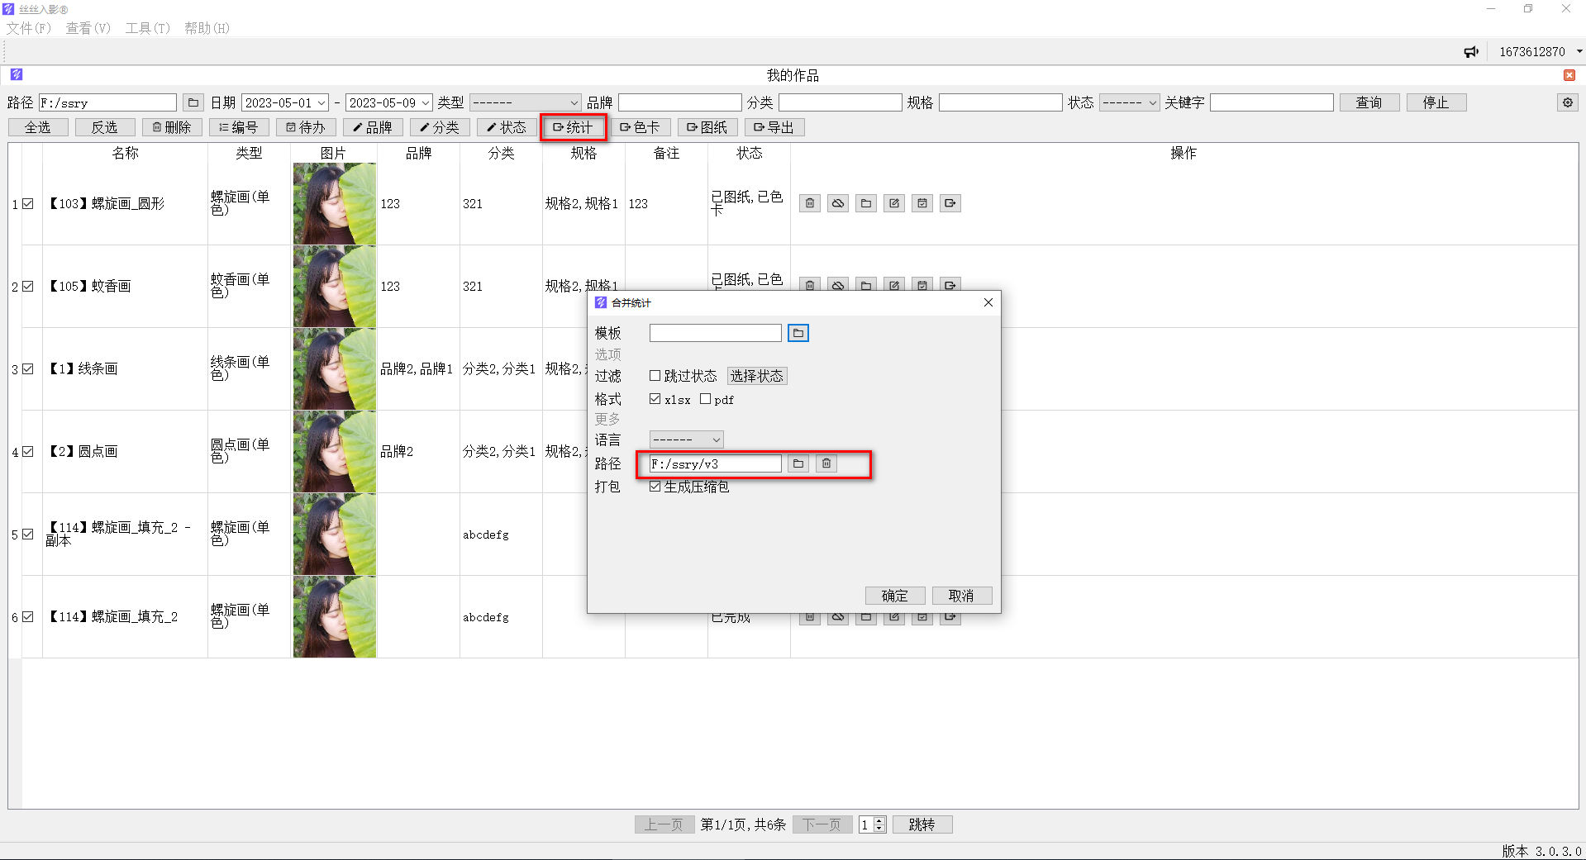Clear the F:/ssry/v3 path with trash icon
Viewport: 1586px width, 860px height.
coord(826,463)
